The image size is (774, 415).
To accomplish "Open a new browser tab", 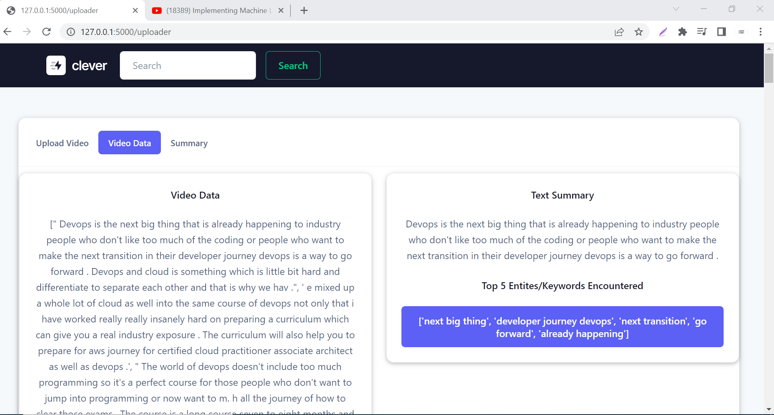I will 304,11.
